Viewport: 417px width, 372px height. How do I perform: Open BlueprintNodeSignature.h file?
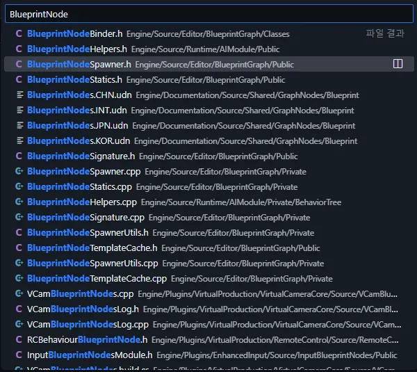point(209,156)
